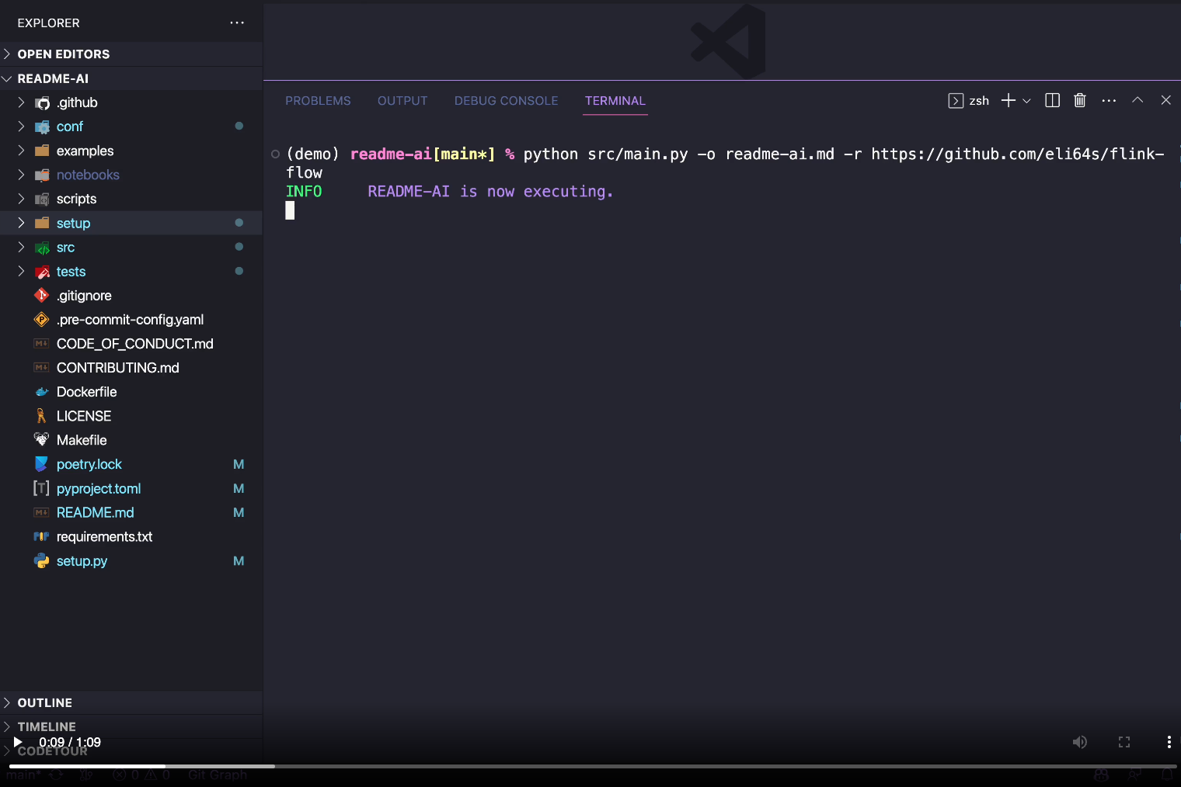Screen dimensions: 1181x787
Task: Expand the src folder
Action: tap(65, 248)
